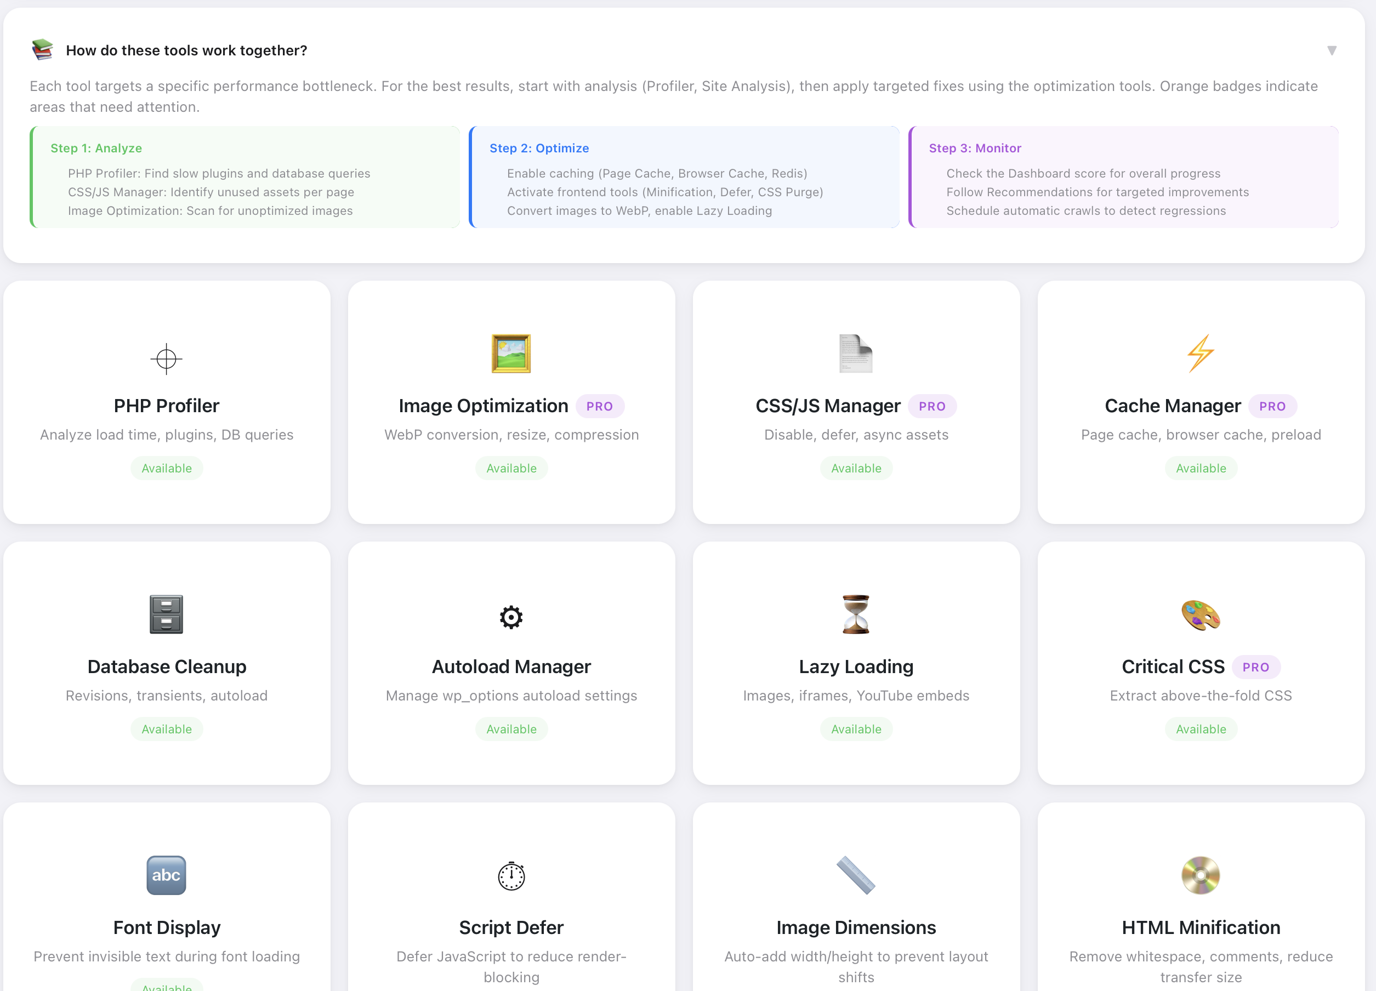Click the Lazy Loading hourglass icon
Viewport: 1376px width, 991px height.
[x=855, y=615]
